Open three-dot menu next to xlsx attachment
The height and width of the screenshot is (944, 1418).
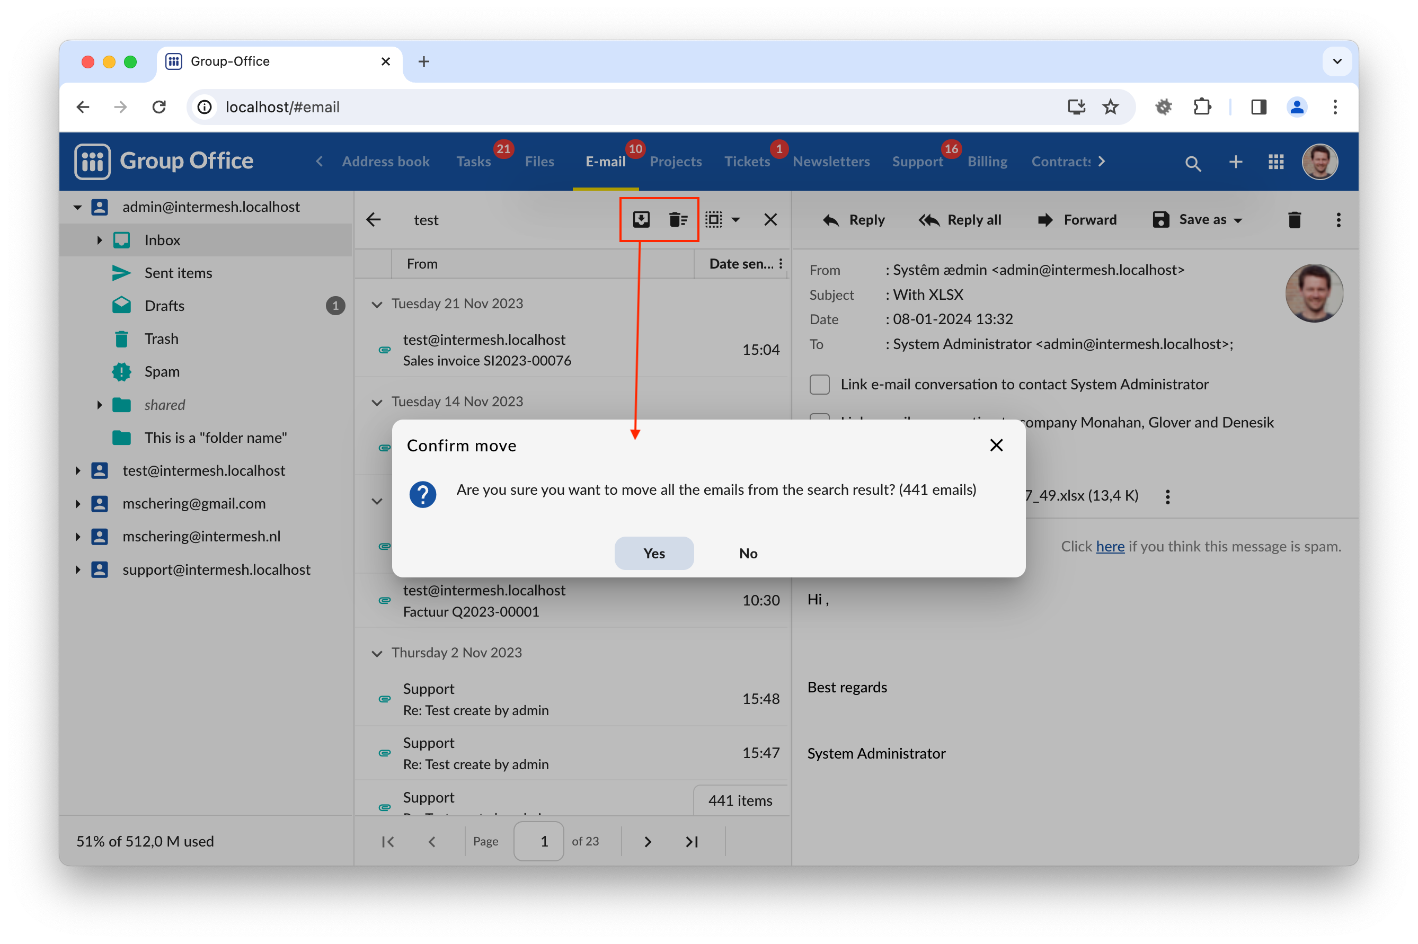tap(1167, 497)
